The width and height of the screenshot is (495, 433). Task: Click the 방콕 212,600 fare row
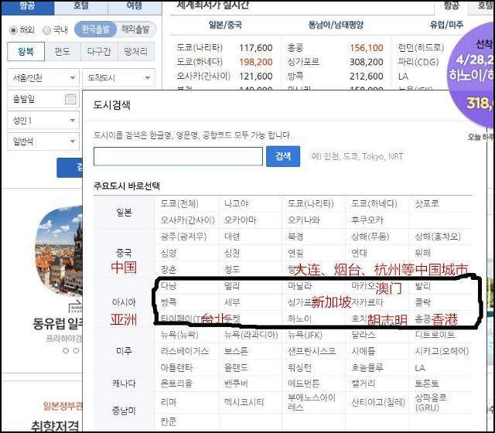tap(335, 76)
